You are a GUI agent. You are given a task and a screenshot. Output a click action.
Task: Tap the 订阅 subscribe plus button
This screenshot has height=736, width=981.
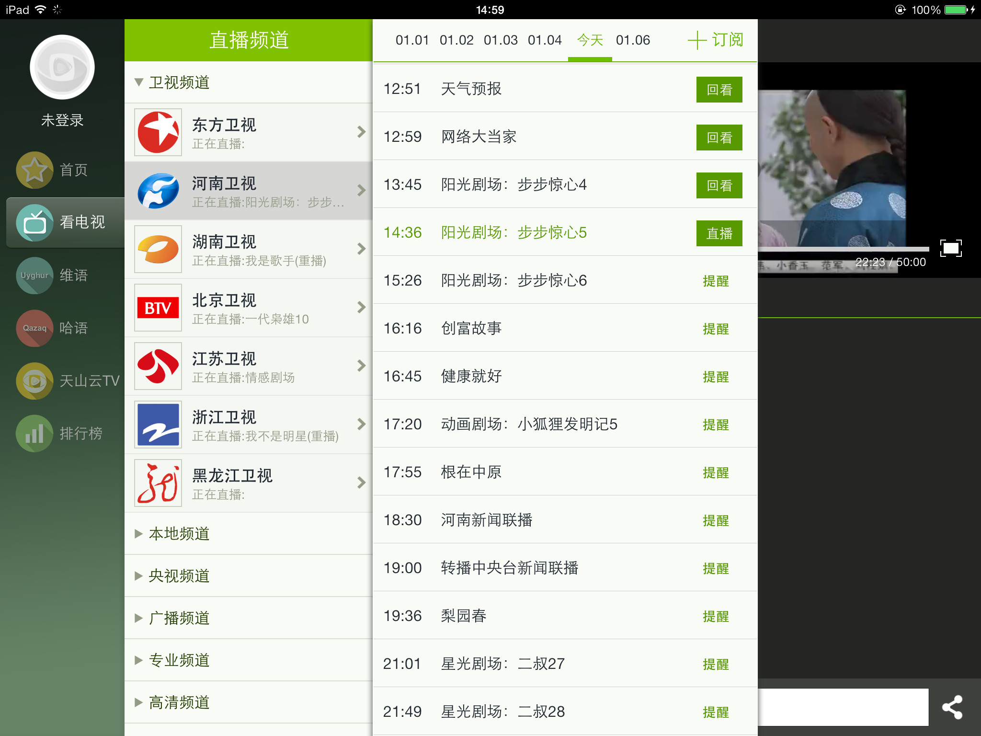click(716, 40)
